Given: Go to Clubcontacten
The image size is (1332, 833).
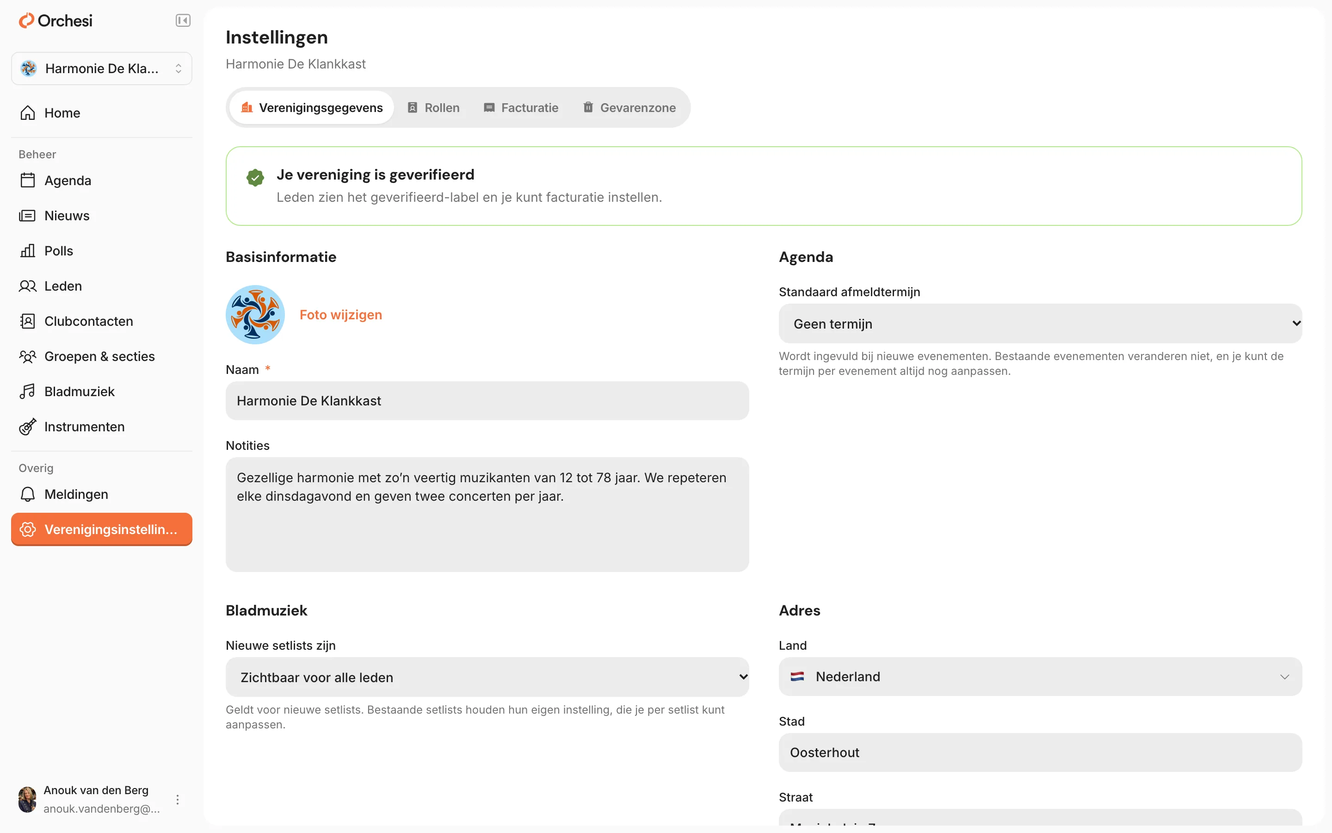Looking at the screenshot, I should tap(102, 321).
